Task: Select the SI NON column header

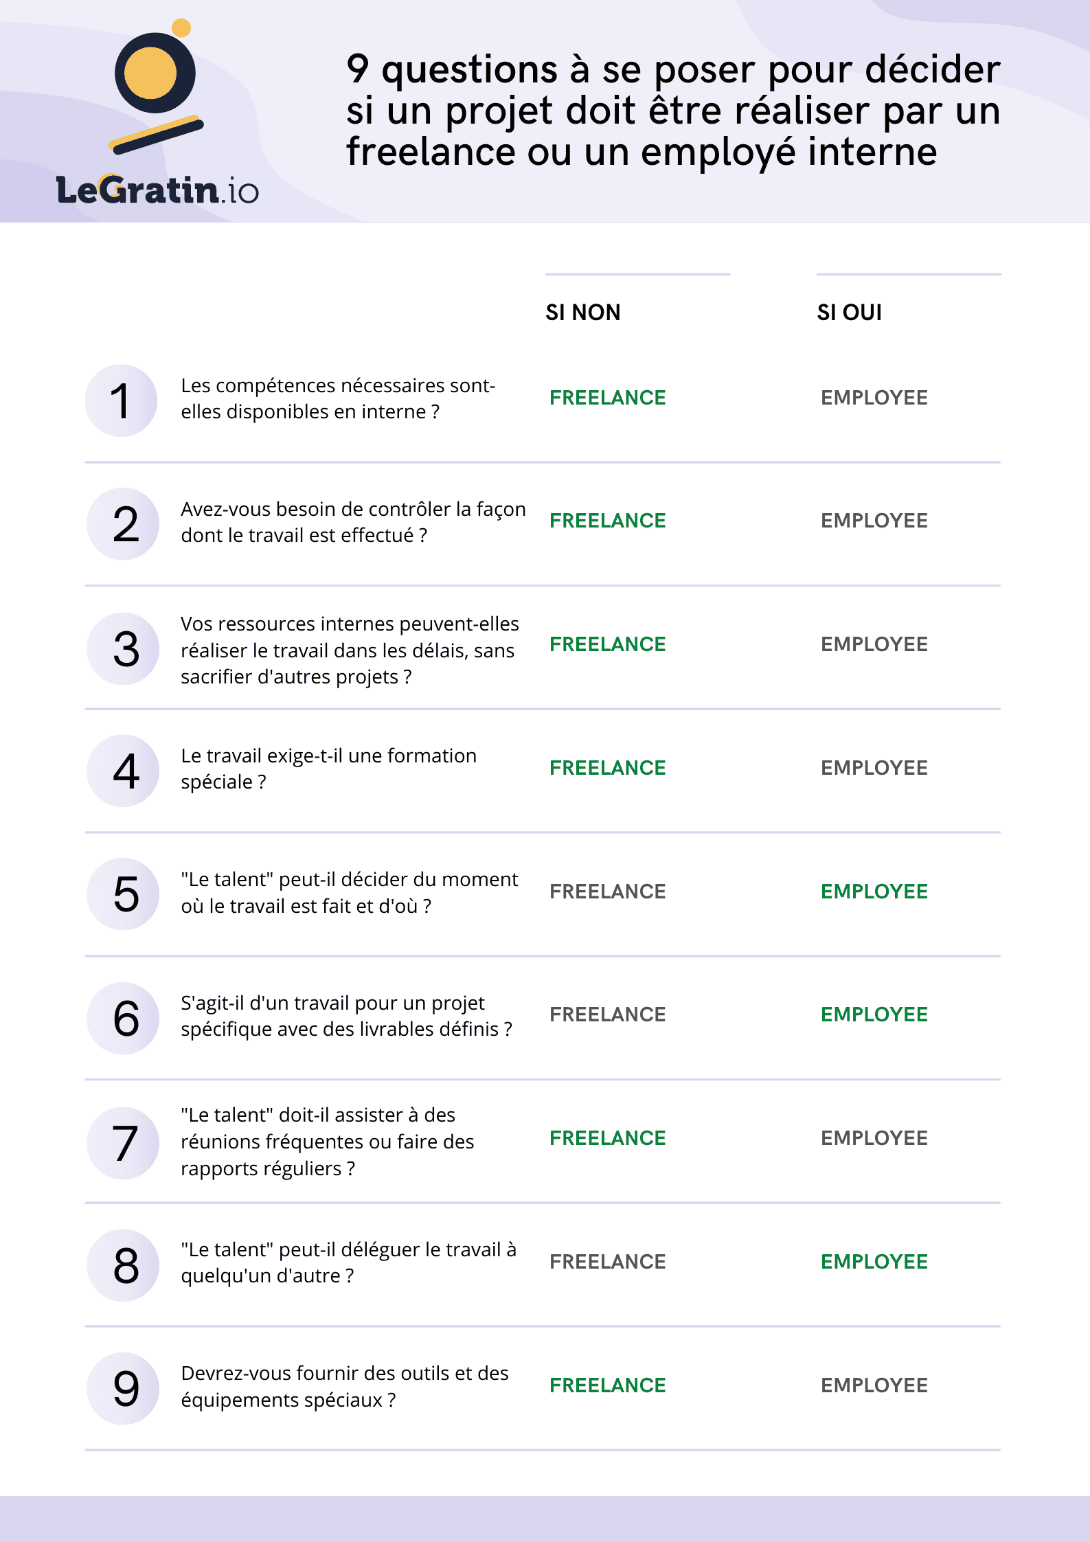Action: pos(583,313)
